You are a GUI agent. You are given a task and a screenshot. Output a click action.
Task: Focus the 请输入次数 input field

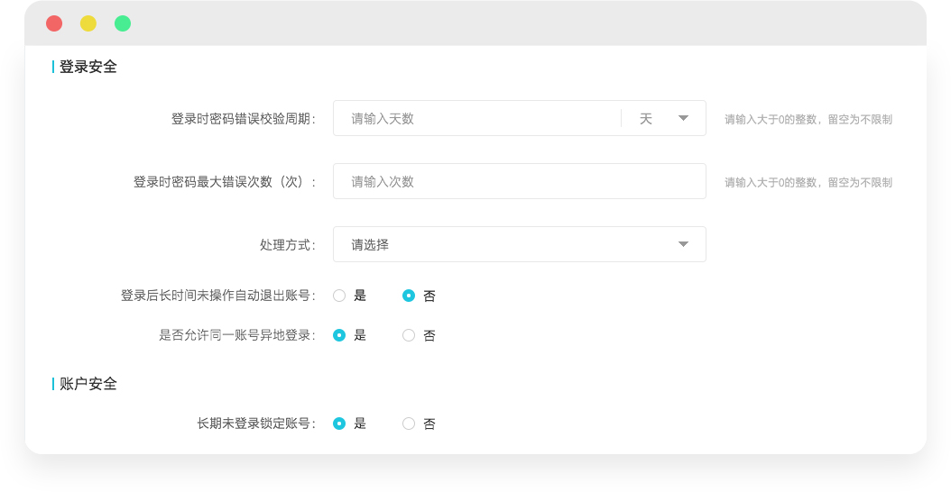click(519, 181)
